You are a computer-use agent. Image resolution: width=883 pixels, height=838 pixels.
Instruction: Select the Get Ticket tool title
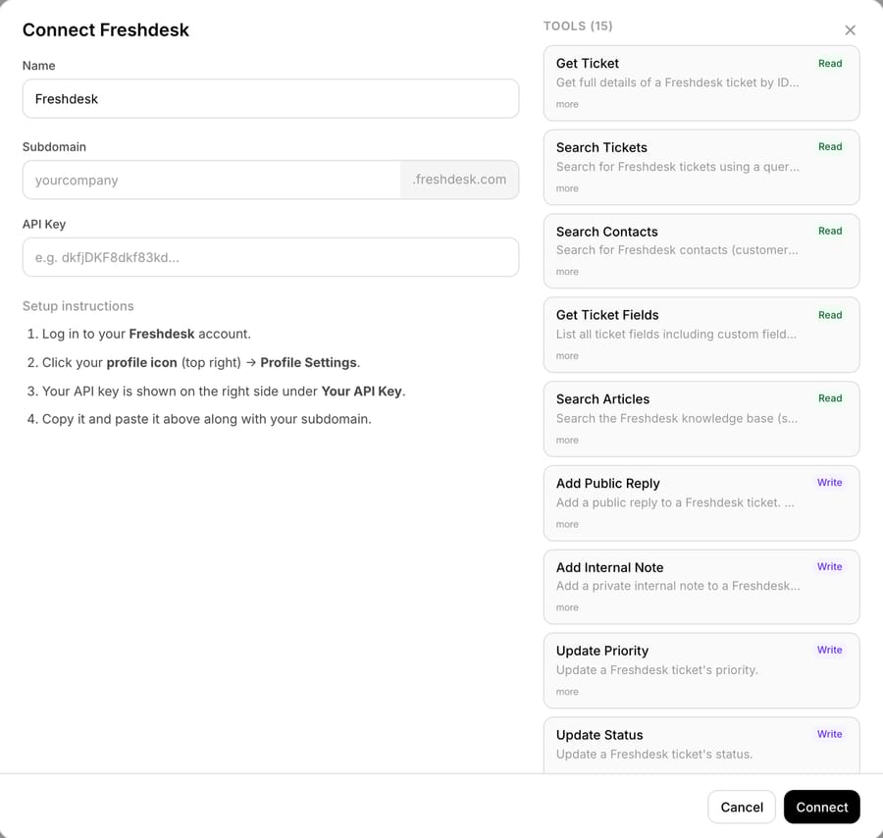[588, 63]
